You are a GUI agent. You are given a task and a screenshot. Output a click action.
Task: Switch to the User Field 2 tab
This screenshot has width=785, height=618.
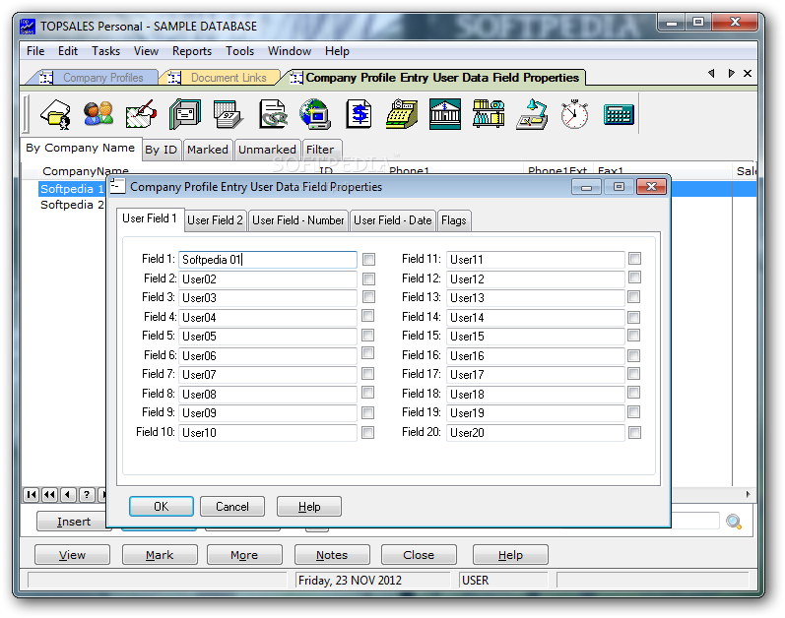pyautogui.click(x=216, y=220)
